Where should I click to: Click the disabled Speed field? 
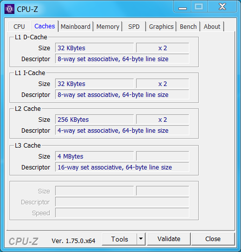tap(122, 213)
